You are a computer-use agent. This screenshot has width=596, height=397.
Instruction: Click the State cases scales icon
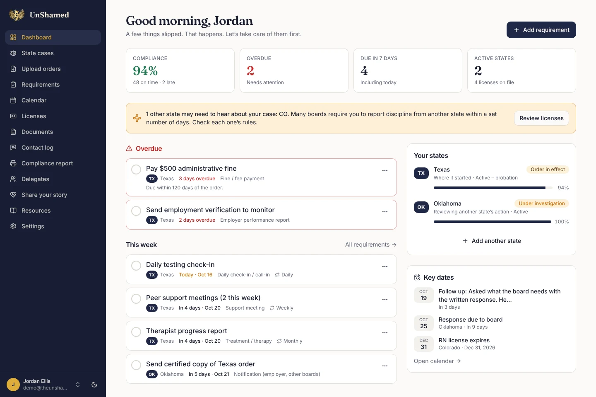13,53
